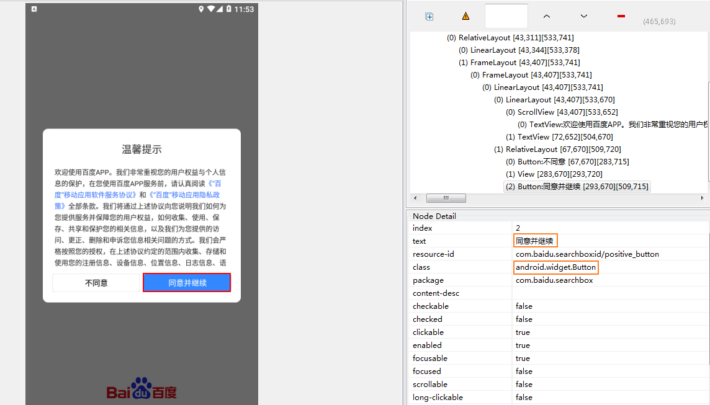This screenshot has width=710, height=405.
Task: Tap the 不同意 button in the dialog
Action: [96, 283]
